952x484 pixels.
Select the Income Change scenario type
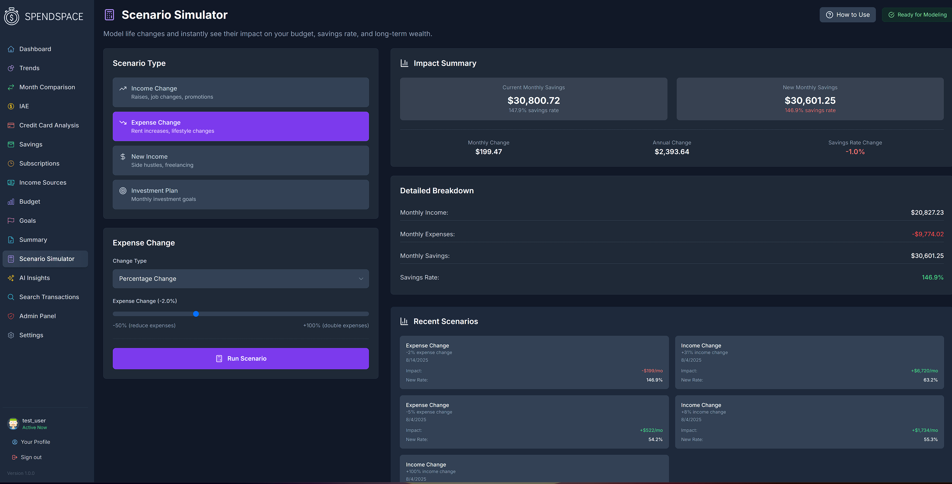(240, 92)
